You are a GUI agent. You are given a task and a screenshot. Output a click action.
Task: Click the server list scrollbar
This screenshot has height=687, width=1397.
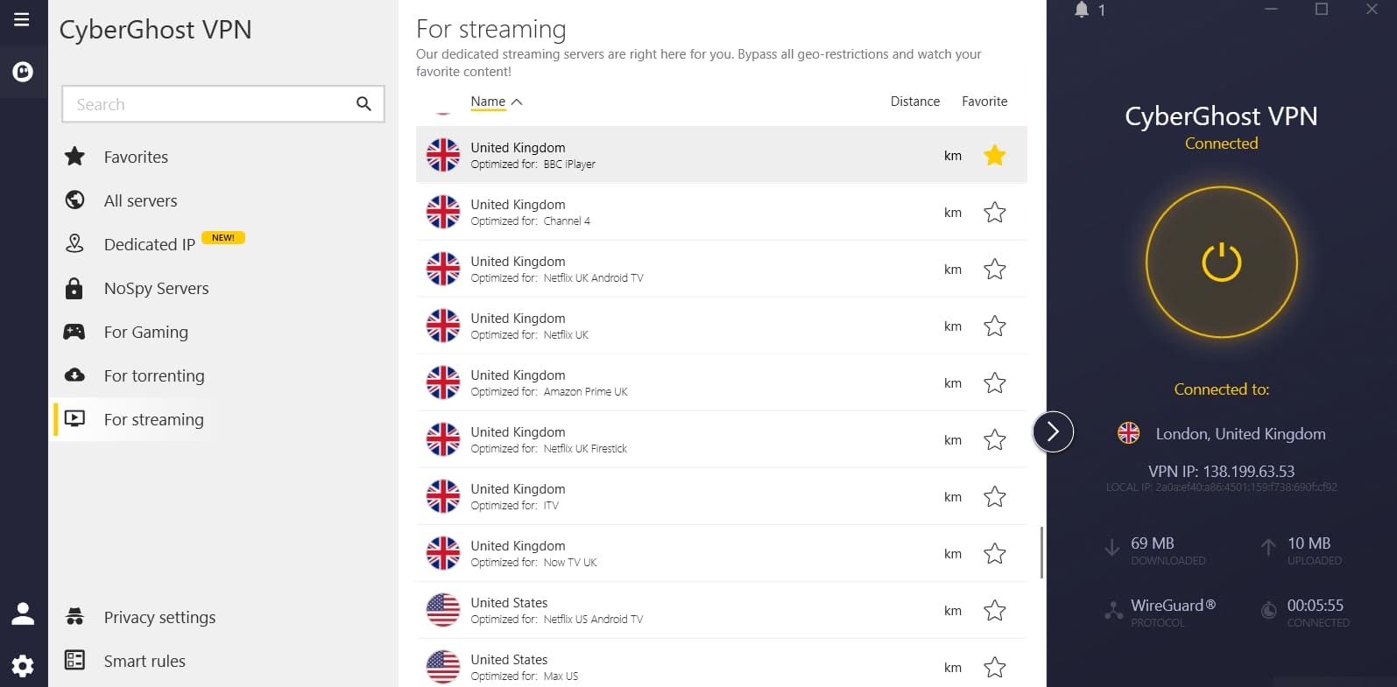[1041, 552]
